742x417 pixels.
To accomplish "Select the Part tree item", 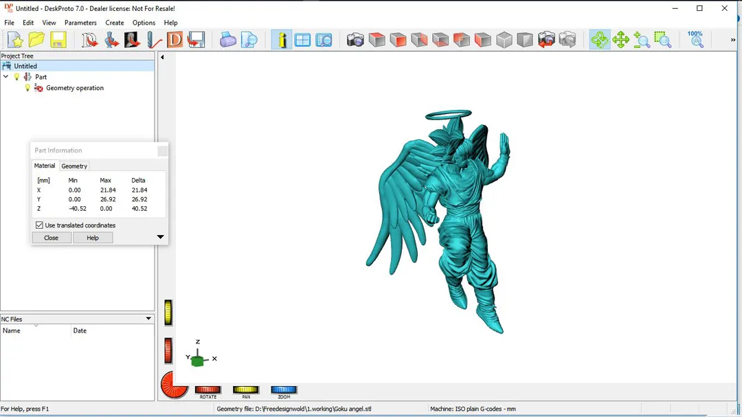I will tap(41, 77).
